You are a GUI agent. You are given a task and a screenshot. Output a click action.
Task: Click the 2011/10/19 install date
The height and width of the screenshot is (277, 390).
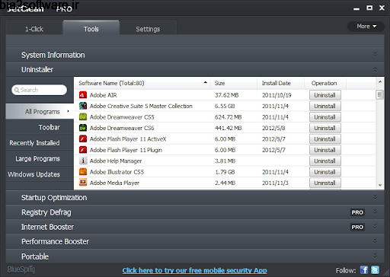(277, 95)
